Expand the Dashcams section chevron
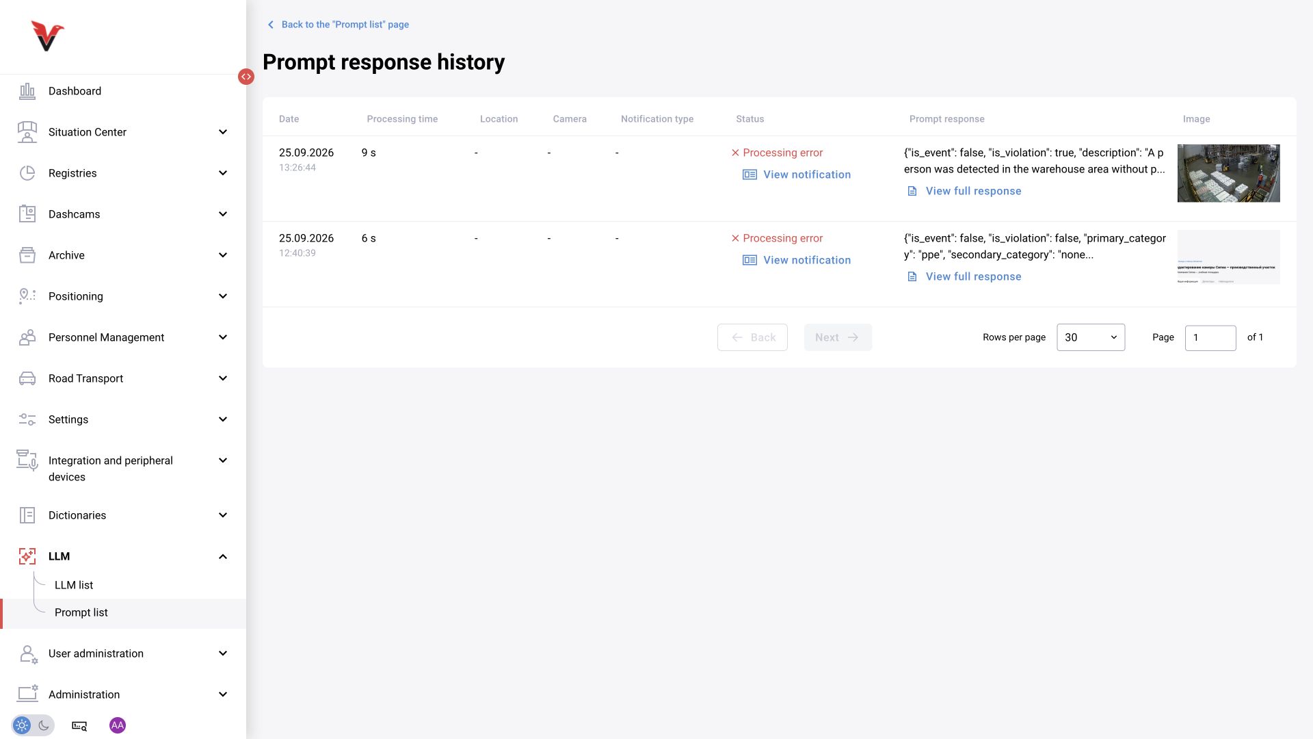 coord(223,214)
